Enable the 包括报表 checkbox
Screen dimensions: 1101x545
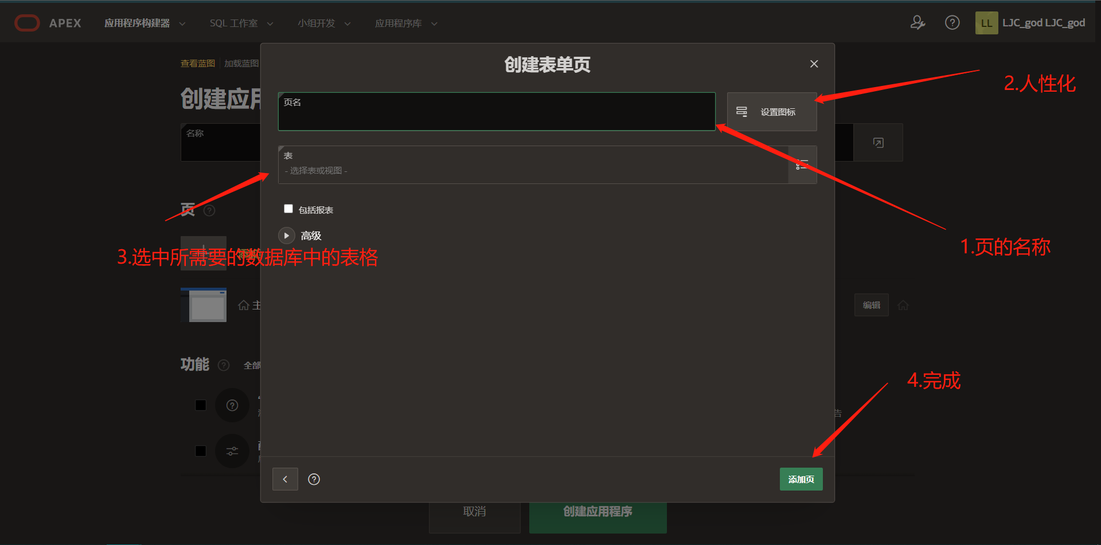click(288, 209)
